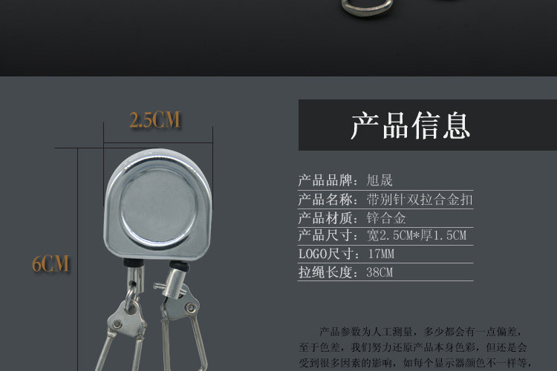This screenshot has height=371, width=557.
Task: Click the product name 带别针双拉合金扣
Action: pos(419,200)
